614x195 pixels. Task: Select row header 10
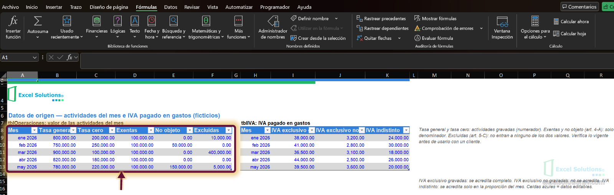[3, 145]
